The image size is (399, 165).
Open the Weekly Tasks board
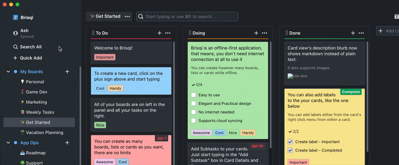click(x=39, y=112)
